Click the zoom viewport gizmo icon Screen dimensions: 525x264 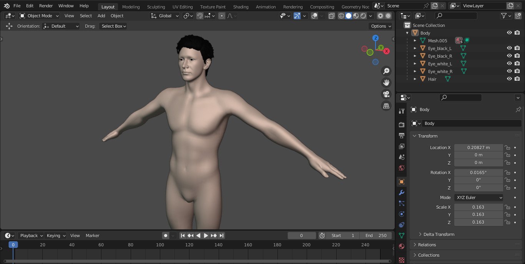(386, 71)
